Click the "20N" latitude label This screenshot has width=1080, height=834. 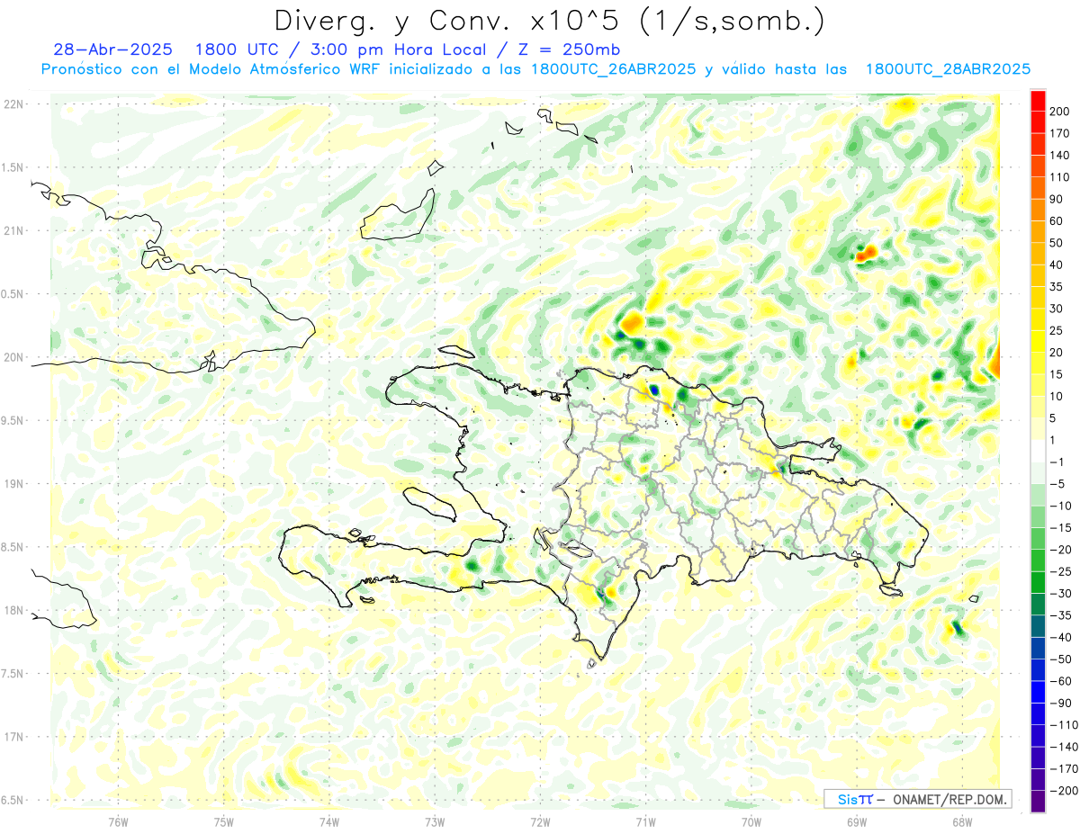tap(13, 357)
